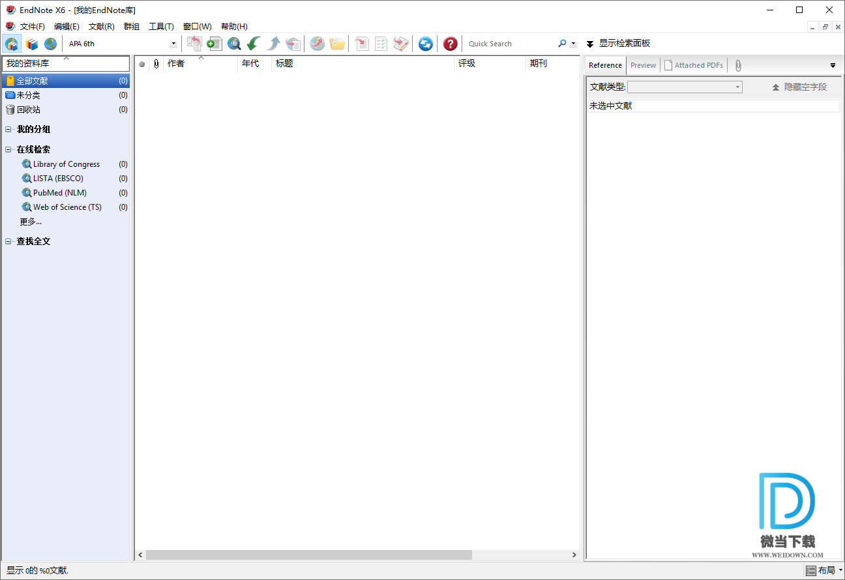
Task: Click the New Reference green plus icon
Action: click(x=214, y=44)
